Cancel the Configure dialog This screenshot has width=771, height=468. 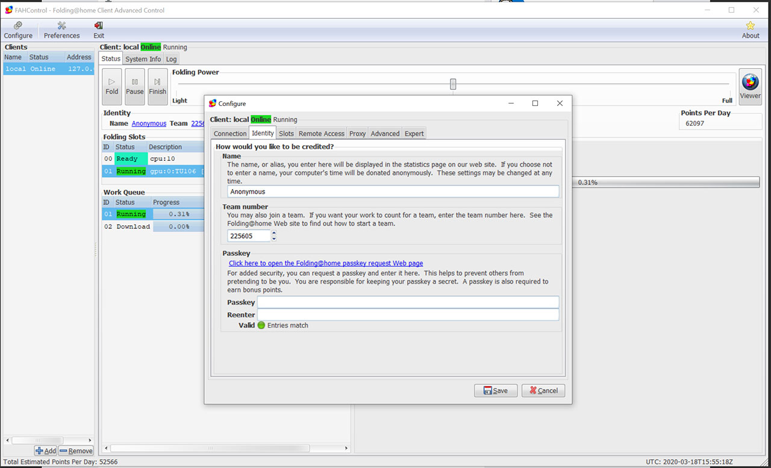click(x=543, y=390)
